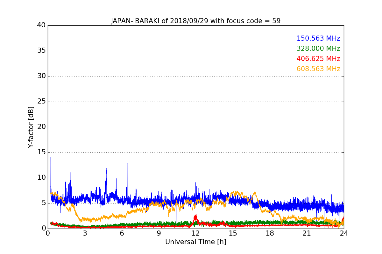Screen dimensions: 382x254
Task: Click the Y-factor [dB] axis label
Action: tap(31, 127)
